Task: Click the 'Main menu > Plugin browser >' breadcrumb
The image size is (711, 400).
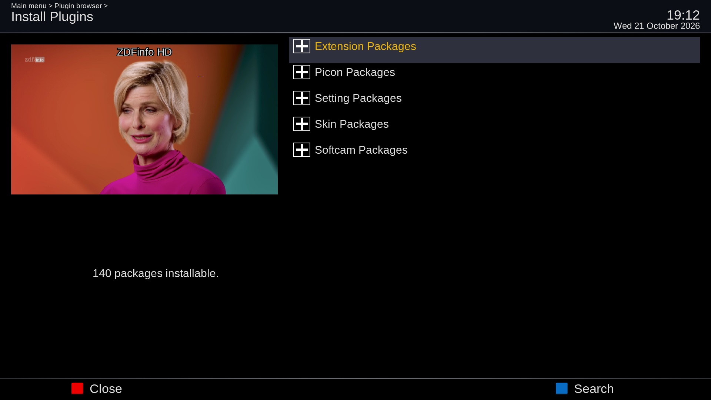Action: click(59, 6)
